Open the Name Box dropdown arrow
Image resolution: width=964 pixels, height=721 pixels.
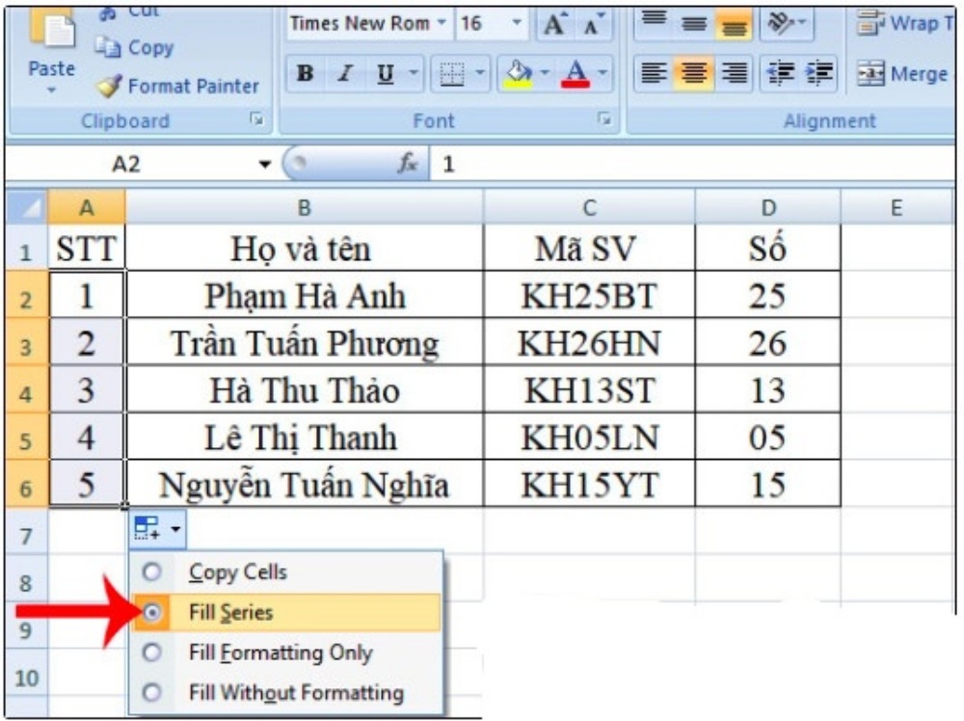click(x=266, y=165)
